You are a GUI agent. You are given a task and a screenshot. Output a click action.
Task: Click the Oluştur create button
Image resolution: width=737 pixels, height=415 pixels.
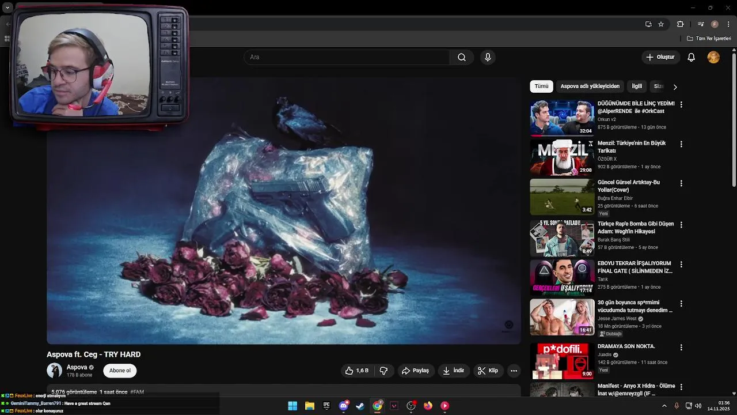(x=660, y=57)
